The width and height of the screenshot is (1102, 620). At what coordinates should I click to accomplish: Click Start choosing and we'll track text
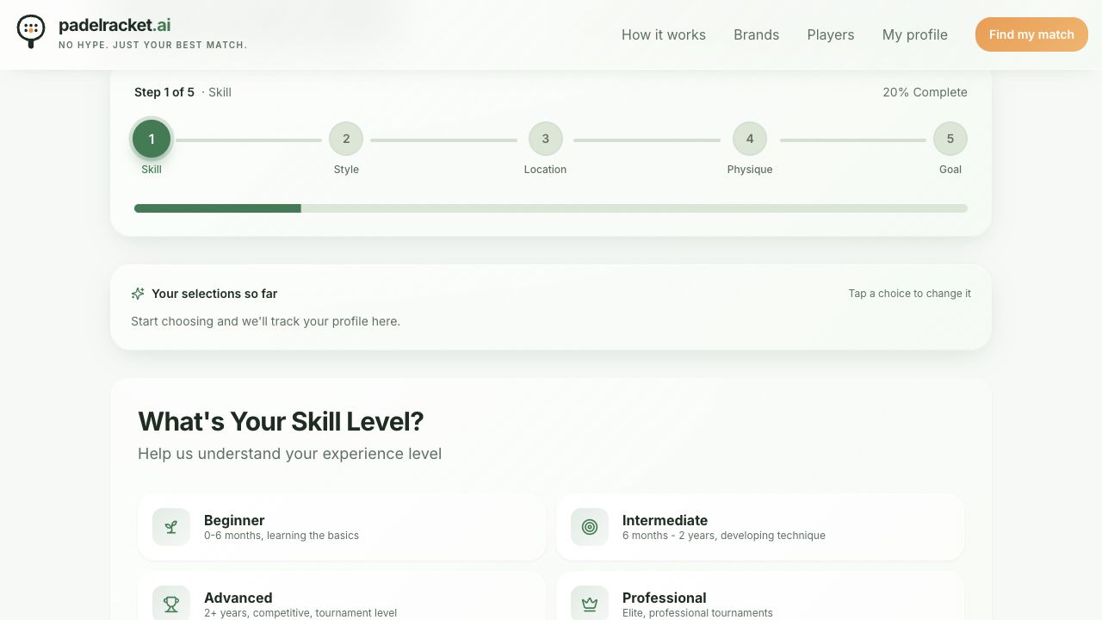coord(265,321)
